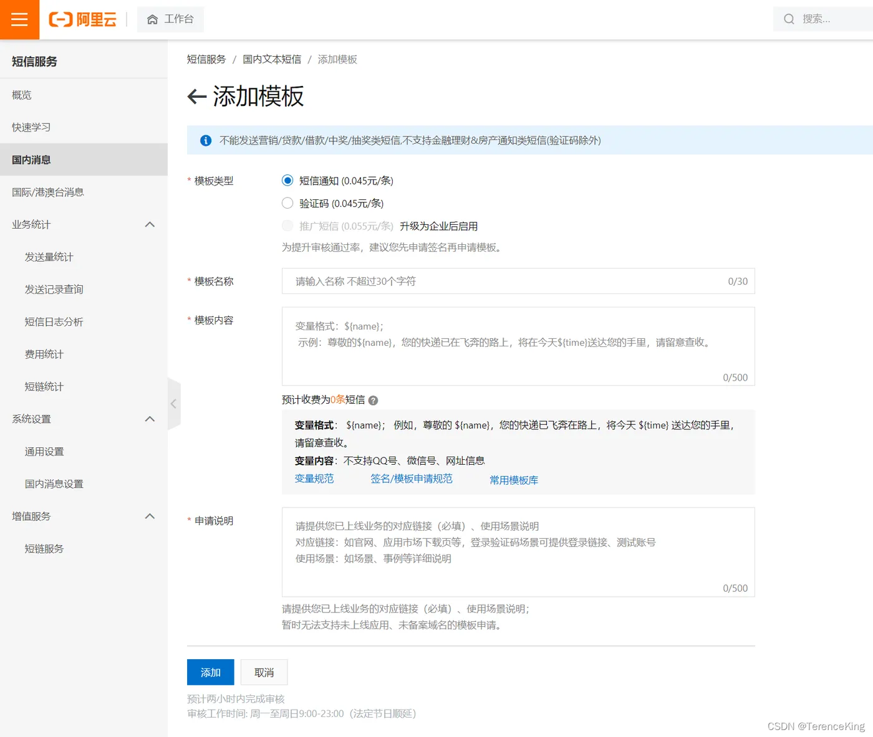Open the 常用模板库 link
The height and width of the screenshot is (737, 873).
(514, 480)
